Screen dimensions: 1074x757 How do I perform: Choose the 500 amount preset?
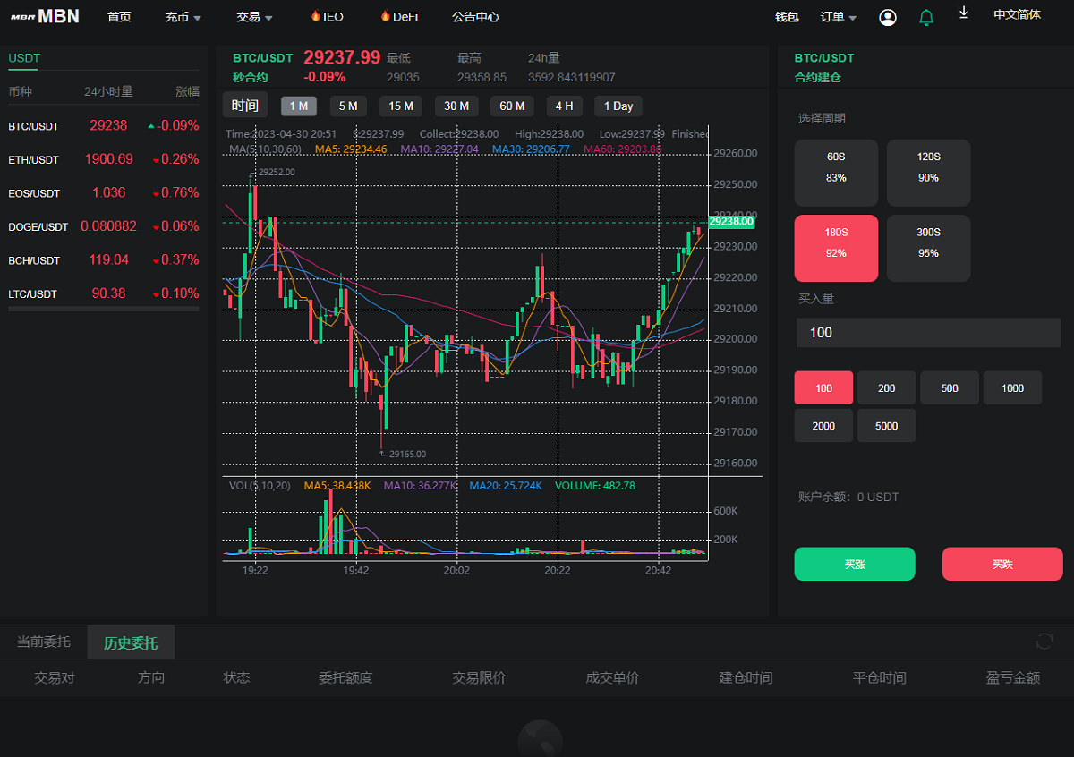(950, 388)
